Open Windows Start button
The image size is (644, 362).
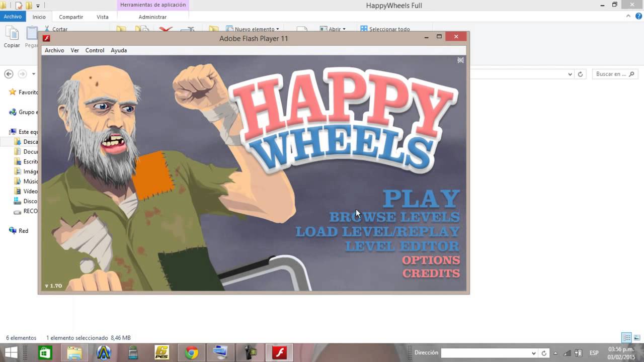coord(12,352)
